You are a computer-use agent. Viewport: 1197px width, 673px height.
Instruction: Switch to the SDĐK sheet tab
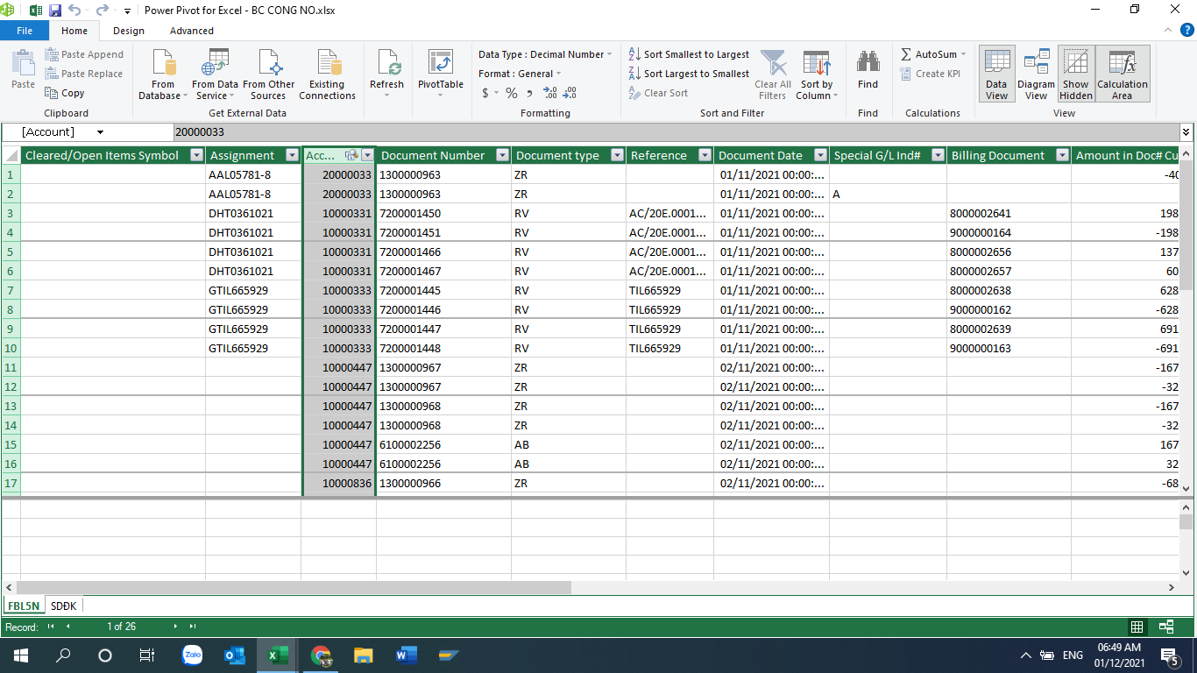63,606
